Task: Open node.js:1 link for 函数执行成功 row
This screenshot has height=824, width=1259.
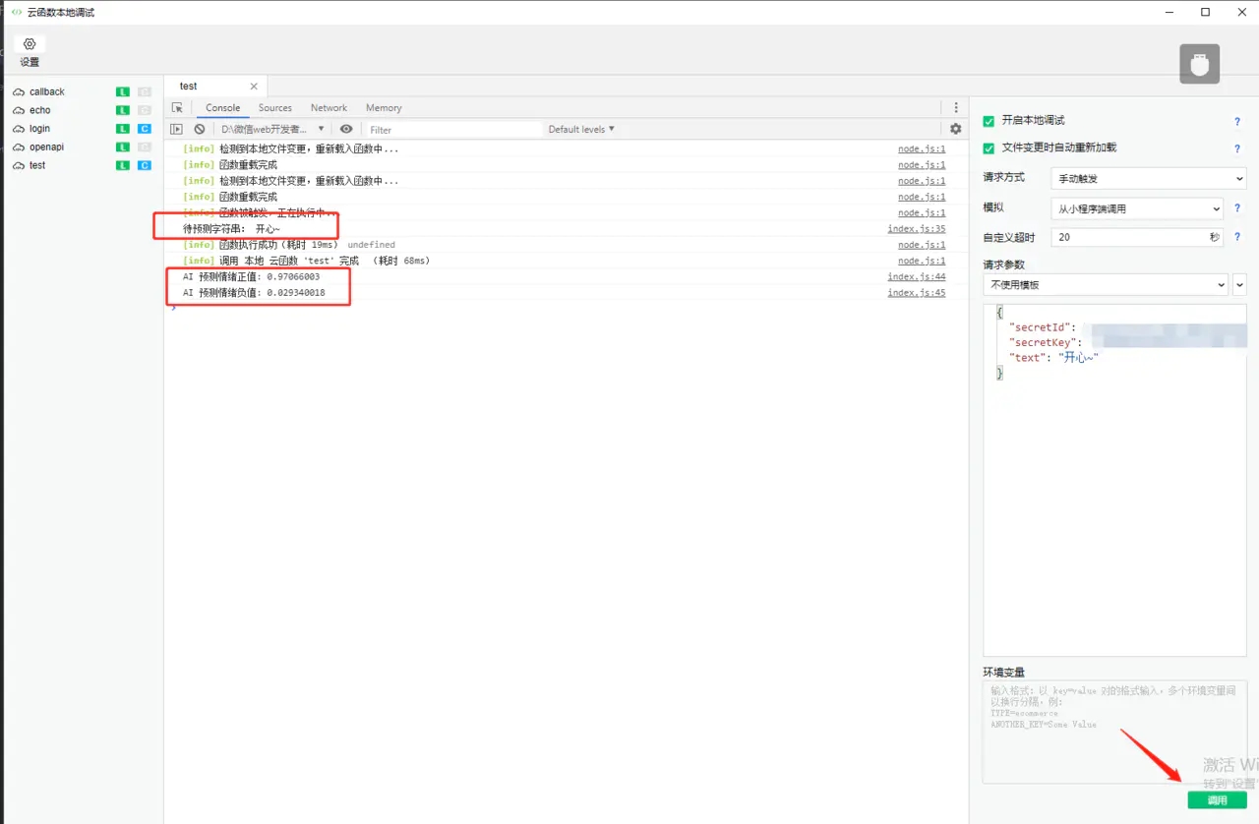Action: tap(922, 245)
